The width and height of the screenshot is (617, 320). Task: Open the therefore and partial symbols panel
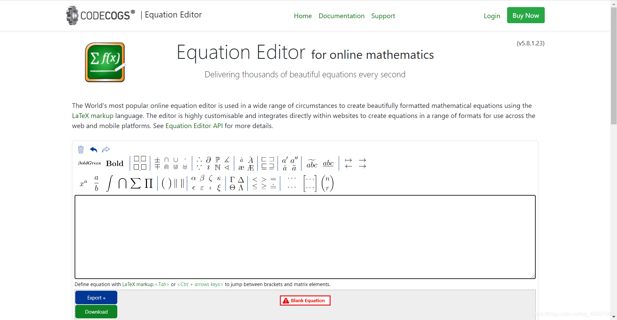pos(213,163)
